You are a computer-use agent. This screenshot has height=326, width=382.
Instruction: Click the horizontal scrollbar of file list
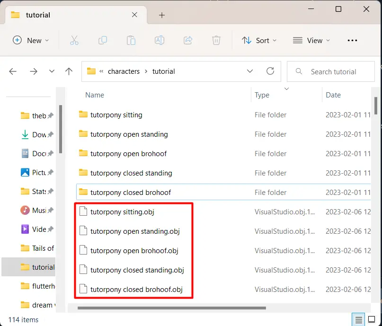(171, 308)
